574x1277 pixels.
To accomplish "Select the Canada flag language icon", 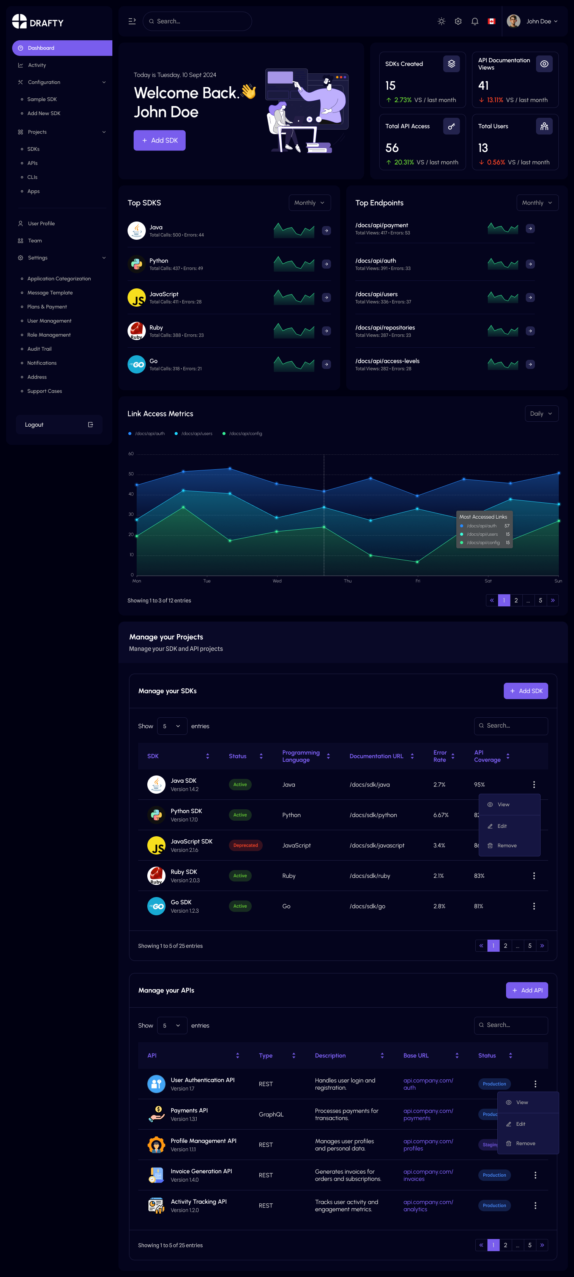I will [491, 21].
